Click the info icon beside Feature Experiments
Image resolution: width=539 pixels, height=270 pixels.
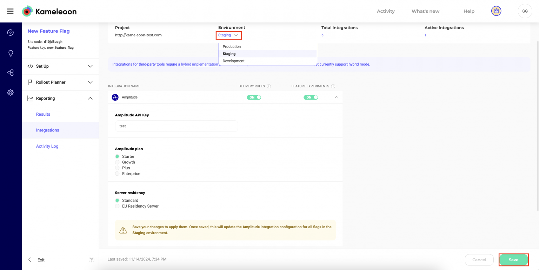click(333, 86)
